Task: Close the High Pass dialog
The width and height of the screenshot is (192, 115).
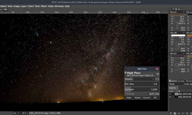Action: point(157,69)
